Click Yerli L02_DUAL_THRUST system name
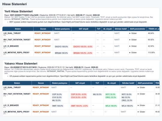This screenshot has width=162, height=121. coord(12,33)
